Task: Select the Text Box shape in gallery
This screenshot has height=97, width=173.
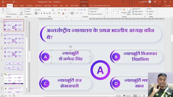Action: point(107,9)
